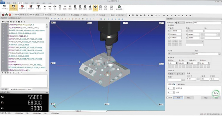Image resolution: width=222 pixels, height=116 pixels.
Task: Click the highlighted sphere feature icon
Action: [95, 8]
